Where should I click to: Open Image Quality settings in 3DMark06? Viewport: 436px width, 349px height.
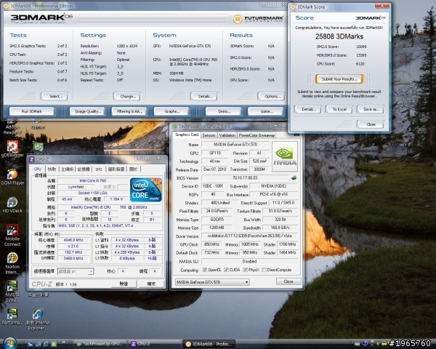click(87, 111)
